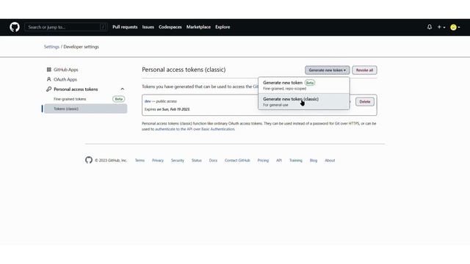Image resolution: width=470 pixels, height=264 pixels.
Task: Open Fine-grained tokens sidebar item
Action: [x=70, y=99]
